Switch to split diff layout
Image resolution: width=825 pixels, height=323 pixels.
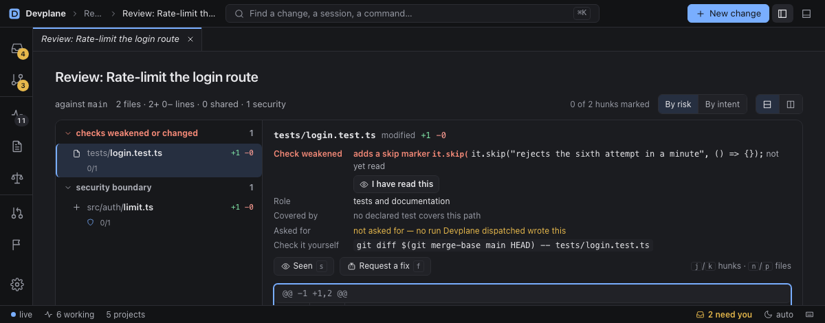(x=791, y=104)
